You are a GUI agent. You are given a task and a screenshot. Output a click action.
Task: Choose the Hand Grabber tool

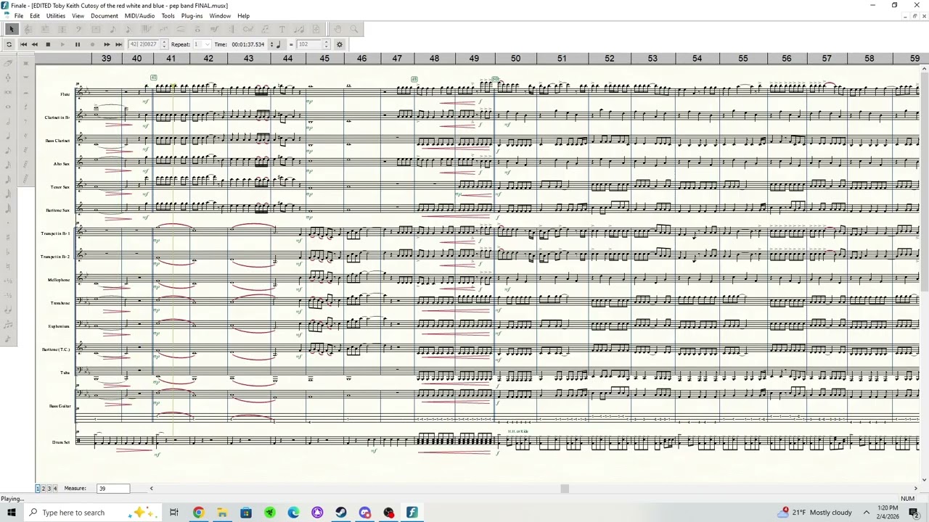337,29
